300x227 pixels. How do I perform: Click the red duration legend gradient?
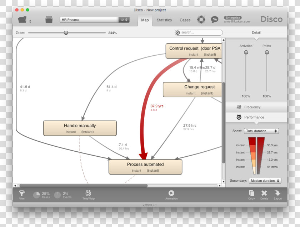(x=261, y=156)
